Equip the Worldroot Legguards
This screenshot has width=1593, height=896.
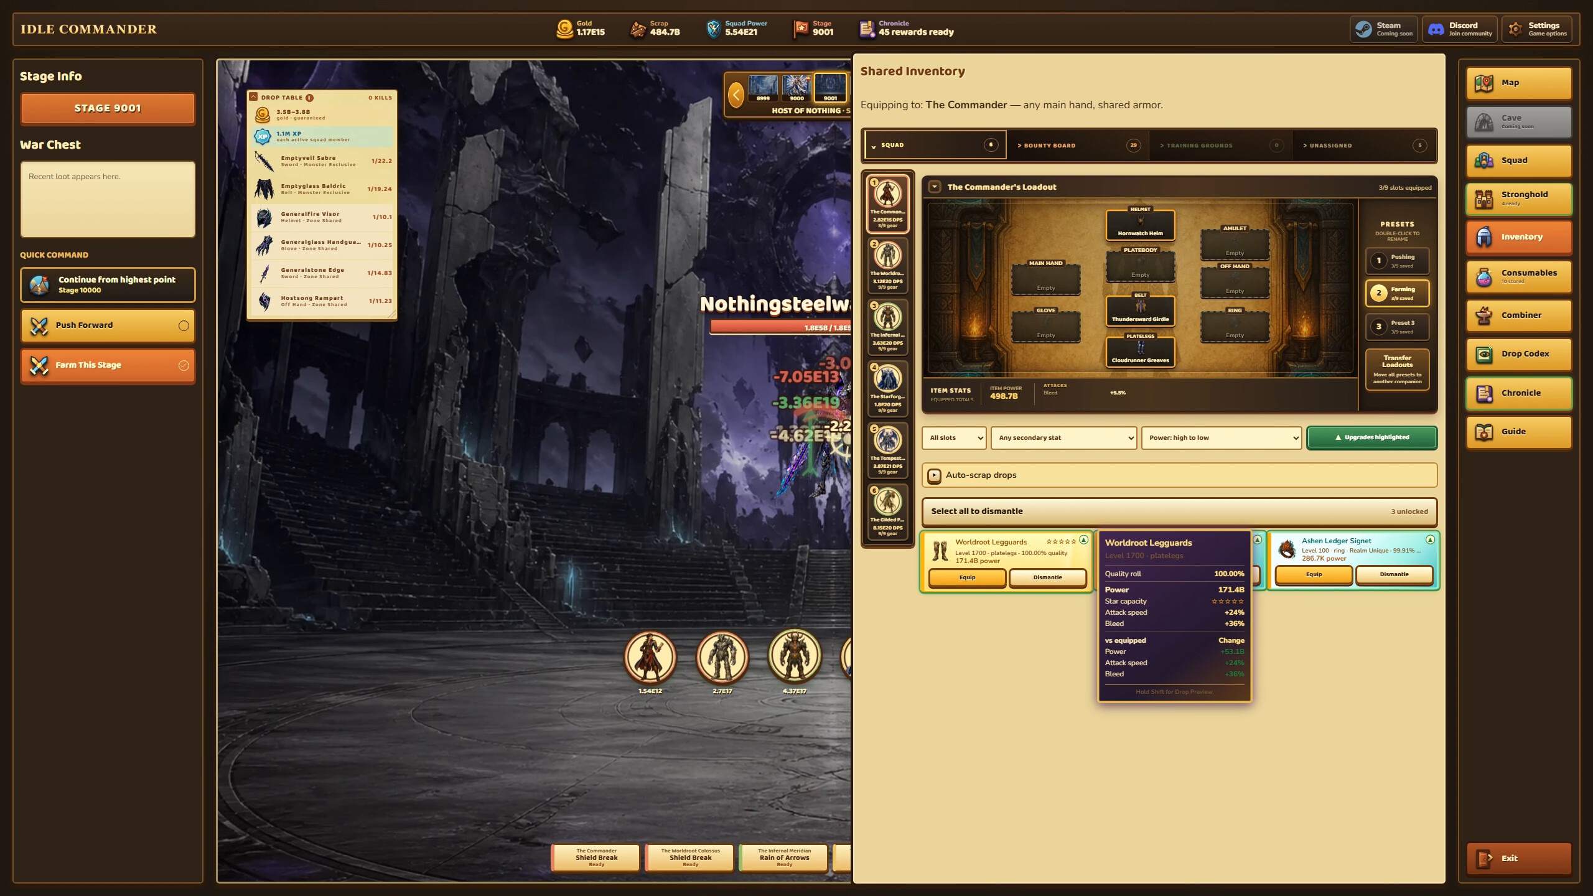(967, 577)
